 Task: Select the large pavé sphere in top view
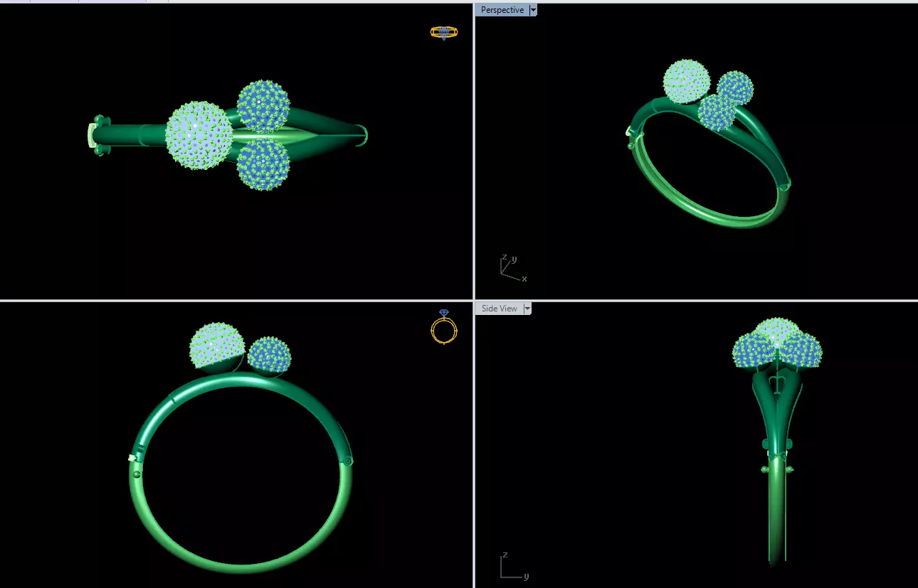pos(199,135)
